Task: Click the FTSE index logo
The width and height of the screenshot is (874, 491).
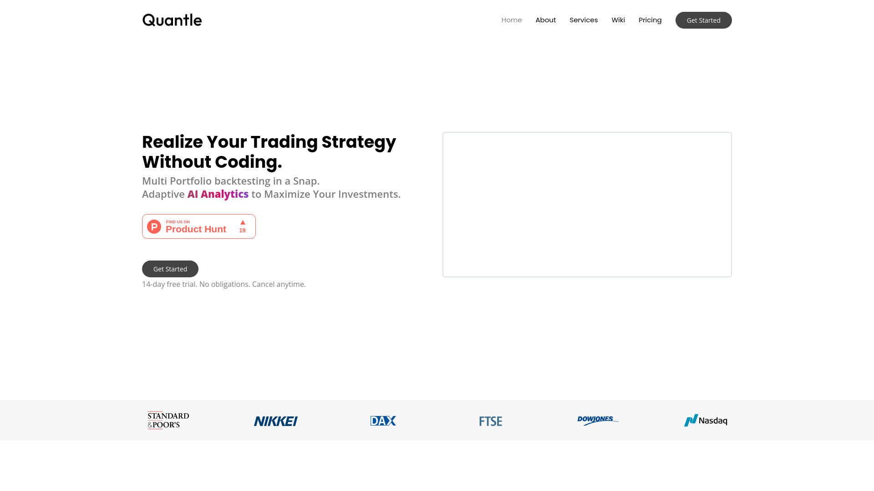Action: (490, 420)
